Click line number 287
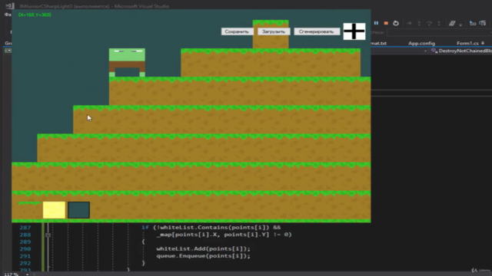 coord(25,228)
